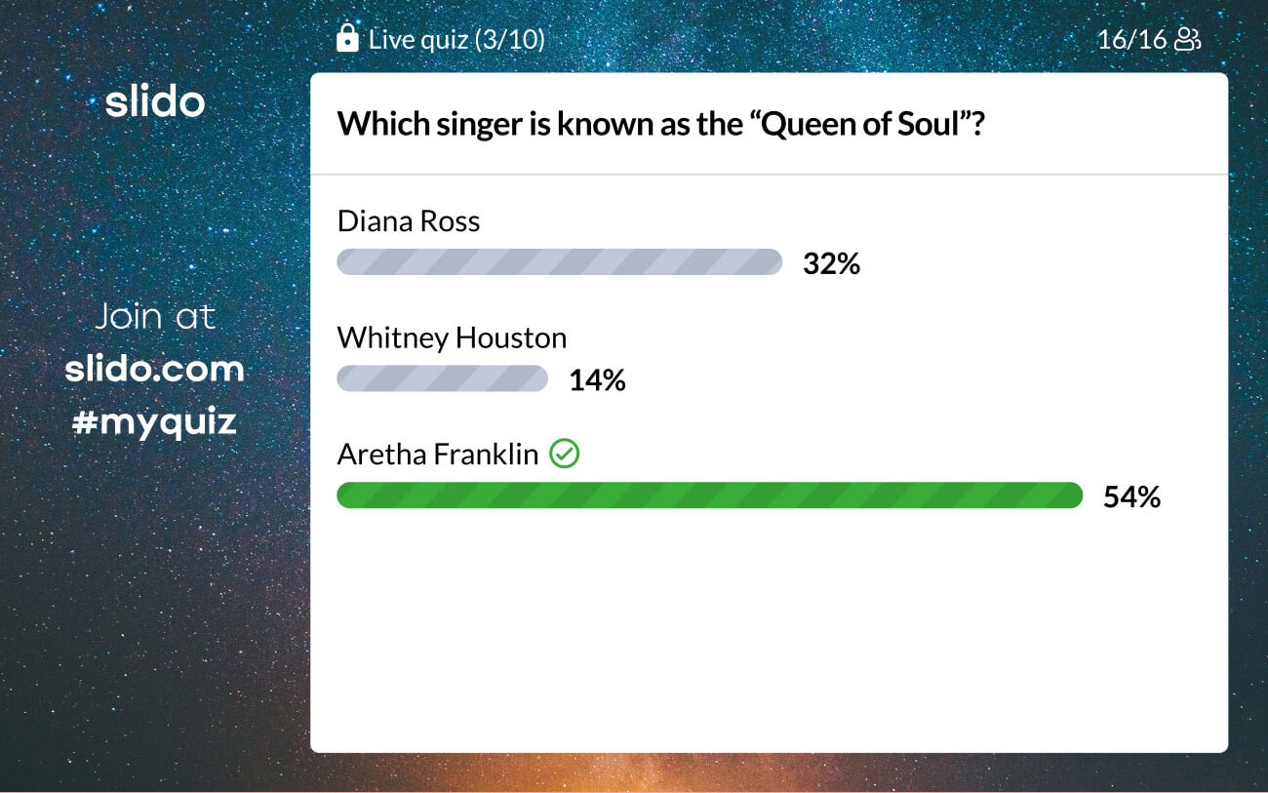Click the "Join at" text
This screenshot has height=793, width=1268.
pos(154,316)
